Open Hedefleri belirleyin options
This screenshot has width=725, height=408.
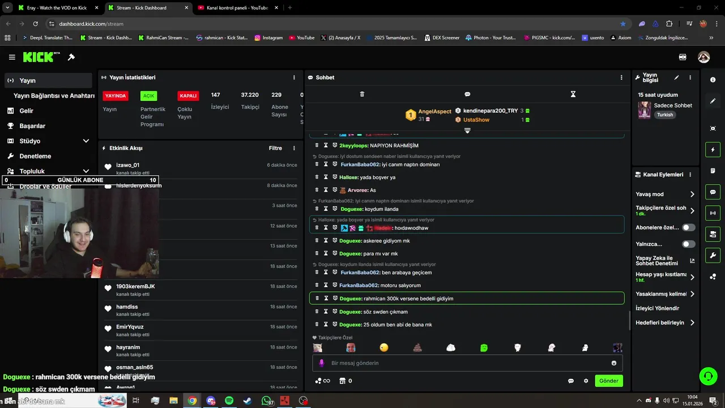tap(692, 322)
